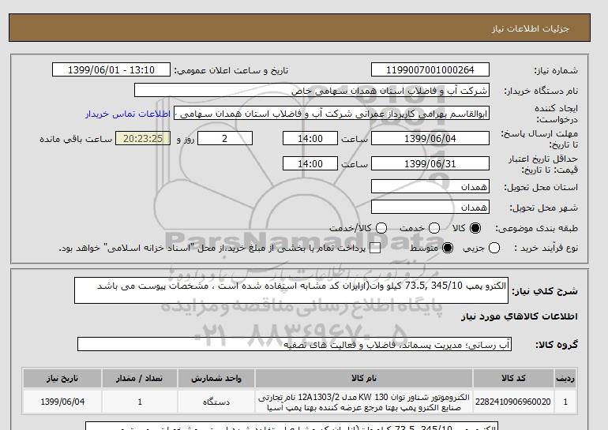Select the خدمت radio button
The image size is (608, 430).
tap(434, 228)
